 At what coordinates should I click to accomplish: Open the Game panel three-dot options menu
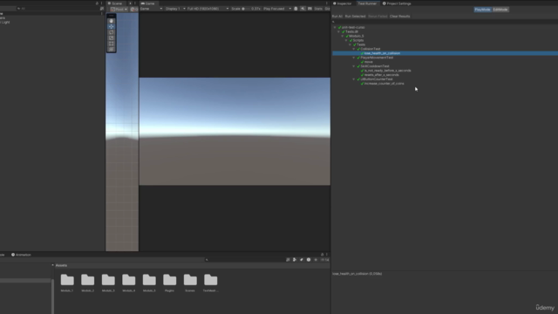[327, 3]
